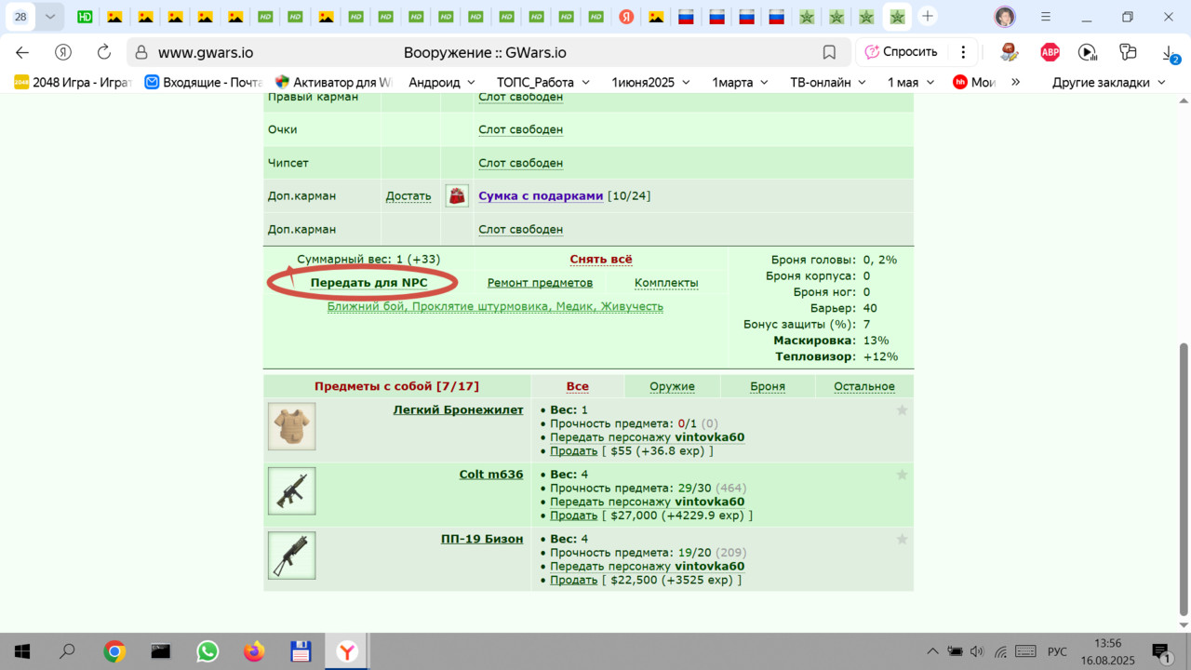Switch to the Yandex Я browser tab
The width and height of the screenshot is (1191, 670).
(627, 17)
